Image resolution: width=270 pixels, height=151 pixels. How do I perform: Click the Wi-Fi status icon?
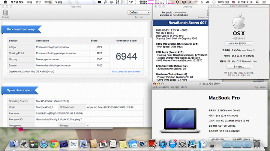click(x=196, y=2)
